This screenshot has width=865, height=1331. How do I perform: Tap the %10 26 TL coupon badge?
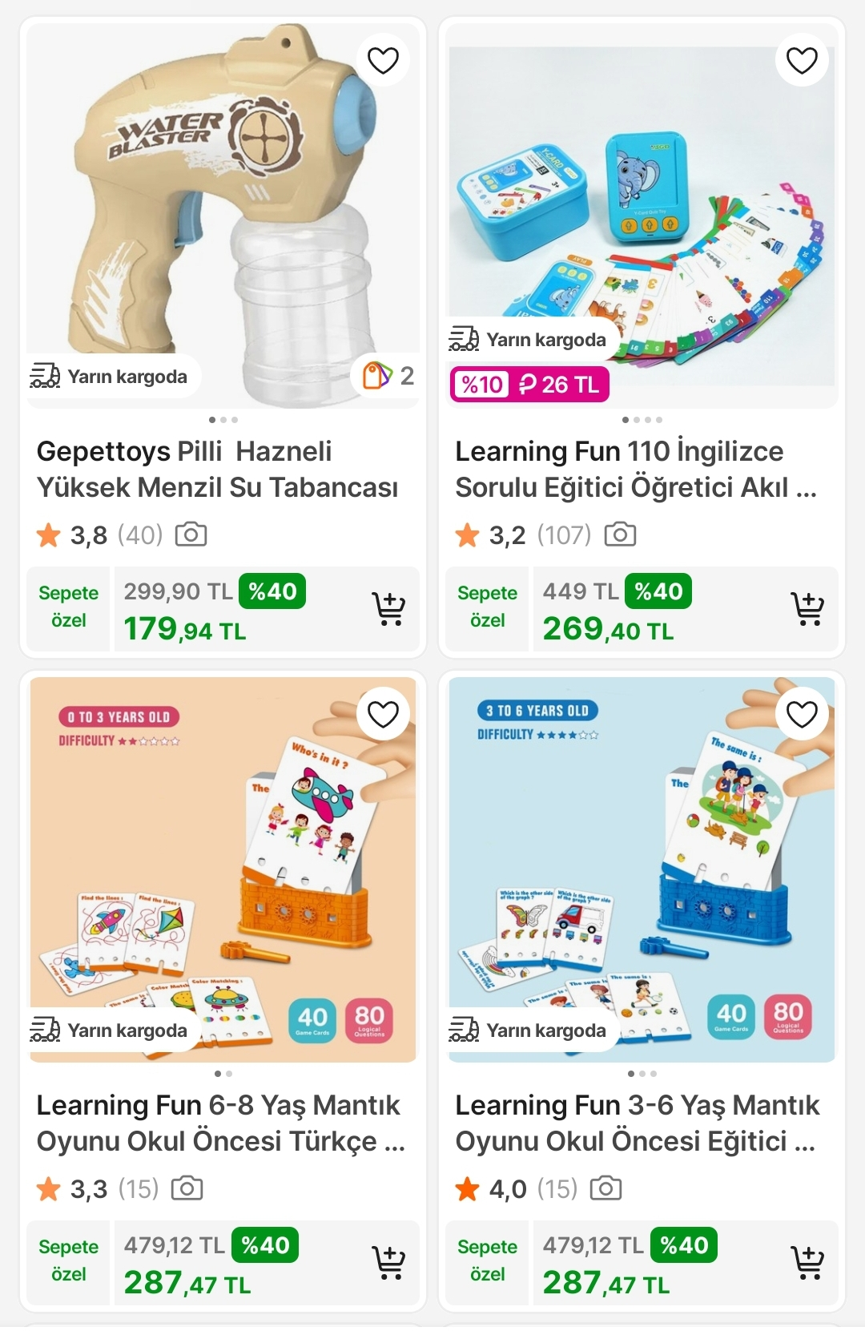click(x=529, y=385)
